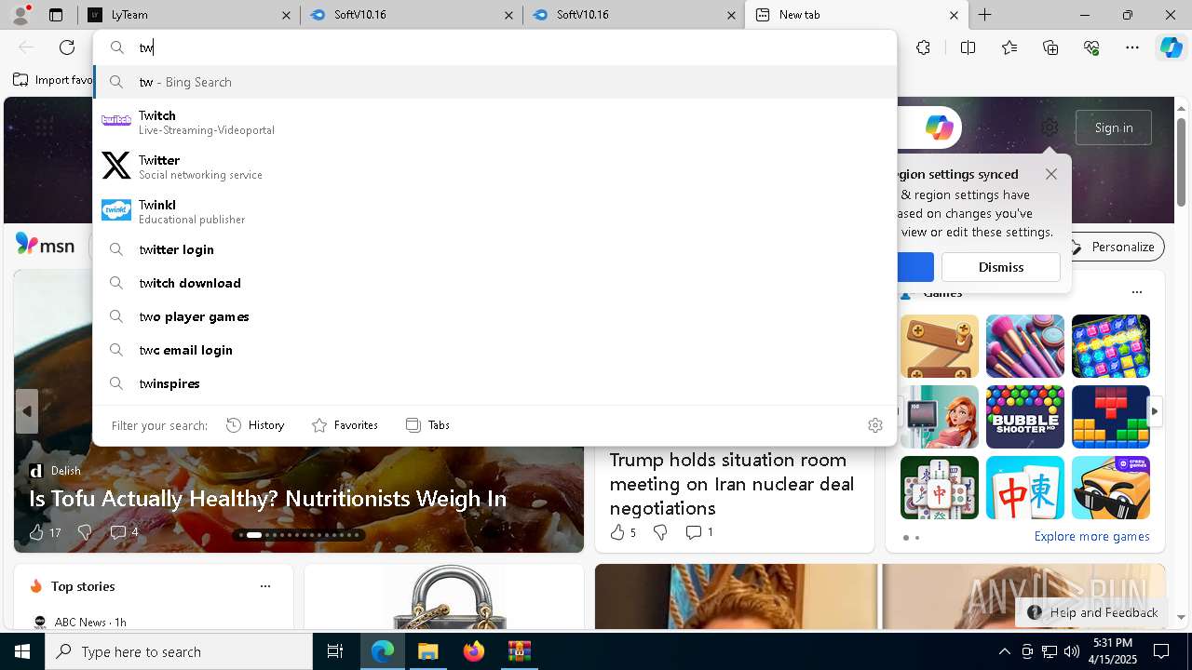Open comments on the Tofu article
The image size is (1192, 670).
[124, 532]
